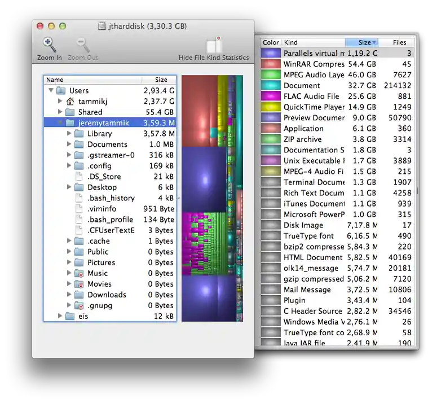Collapse the Users folder disclosure triangle

pos(51,91)
